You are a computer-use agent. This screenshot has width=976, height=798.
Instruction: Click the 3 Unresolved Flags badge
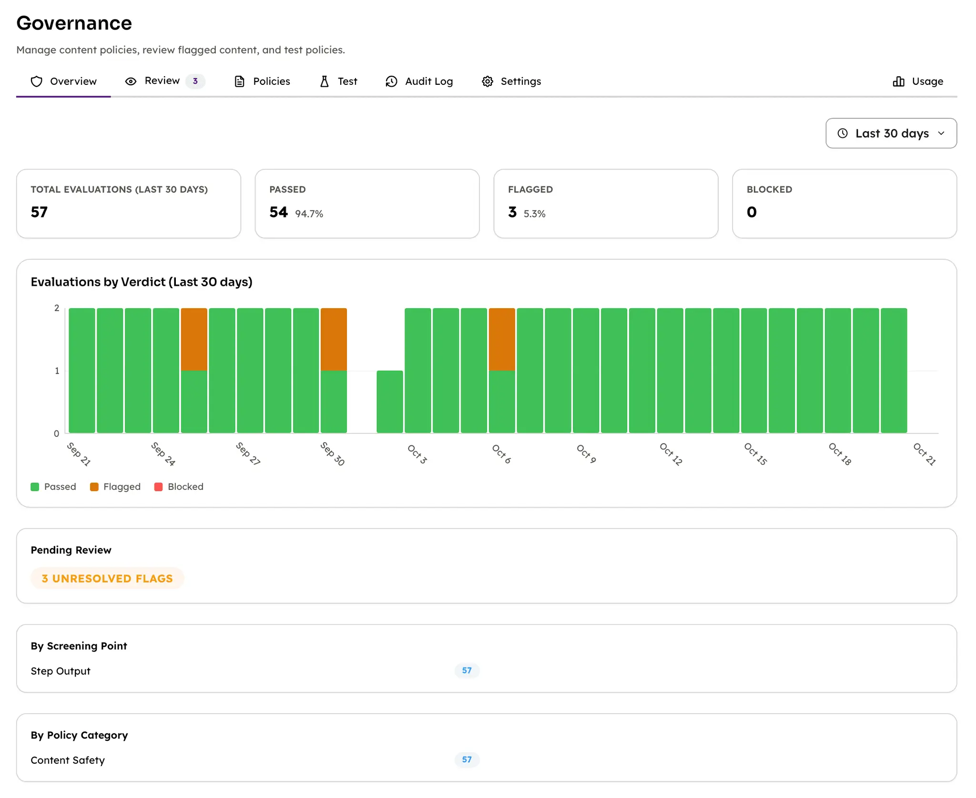107,578
